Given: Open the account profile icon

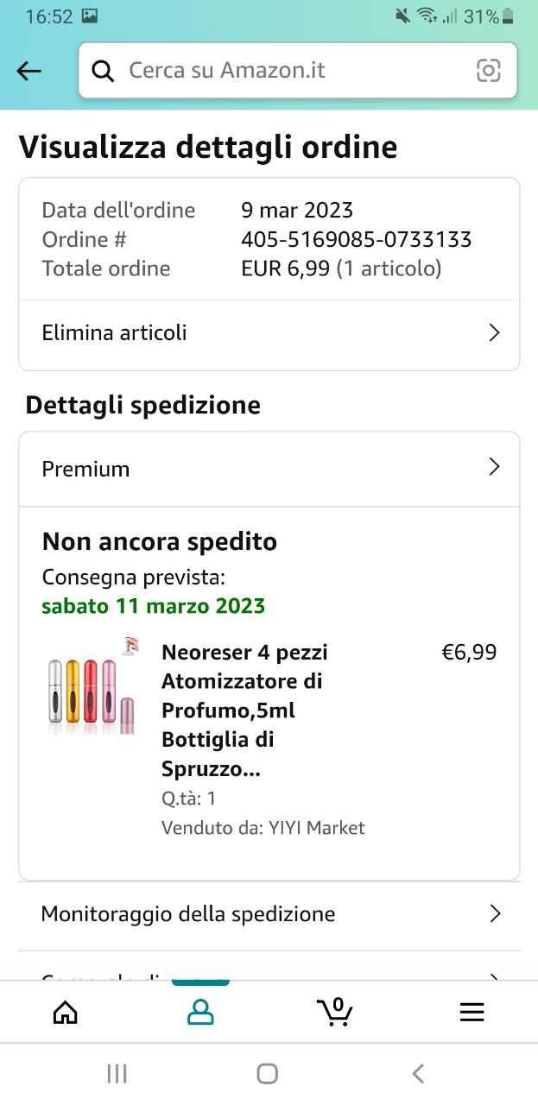Looking at the screenshot, I should tap(200, 1012).
